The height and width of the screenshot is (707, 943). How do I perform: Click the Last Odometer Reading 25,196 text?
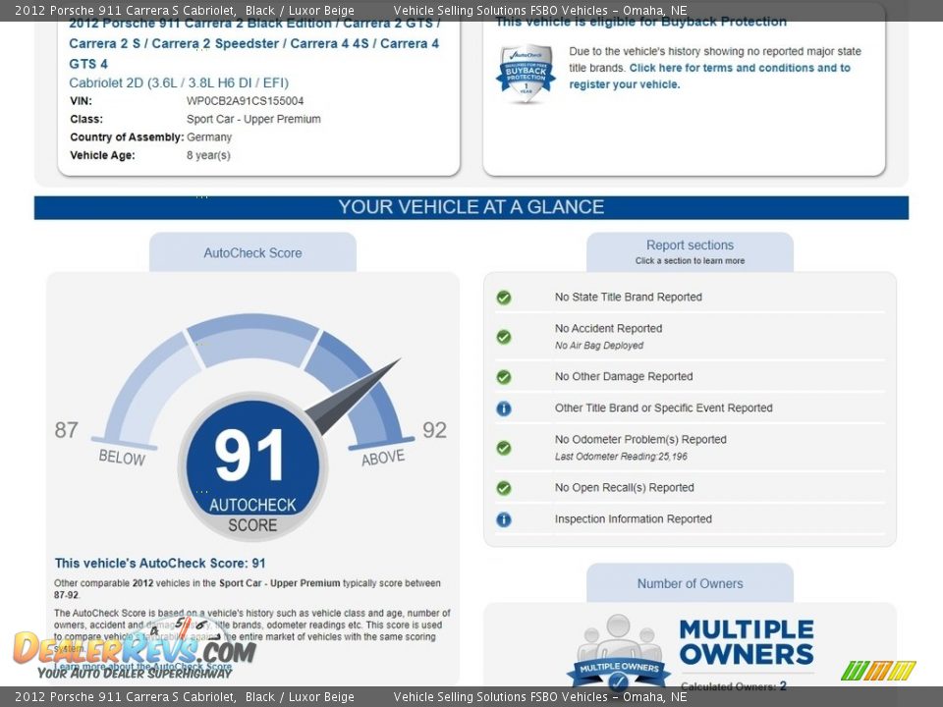pyautogui.click(x=621, y=457)
